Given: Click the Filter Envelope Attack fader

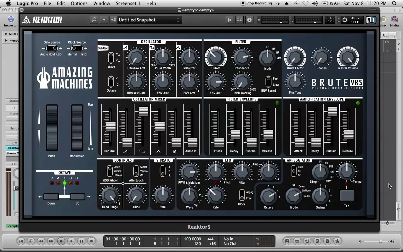Looking at the screenshot, I should (219, 142).
